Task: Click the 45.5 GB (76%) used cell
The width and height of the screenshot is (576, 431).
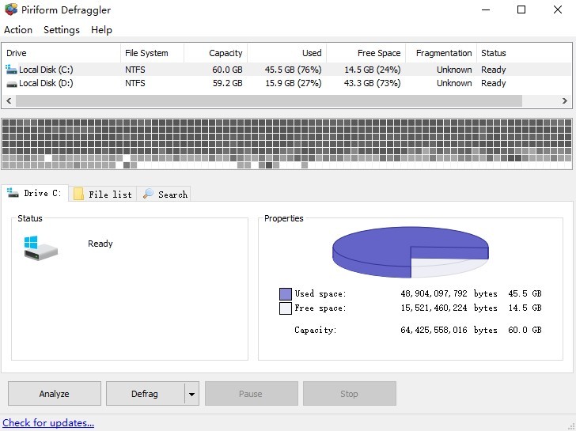Action: (x=293, y=70)
